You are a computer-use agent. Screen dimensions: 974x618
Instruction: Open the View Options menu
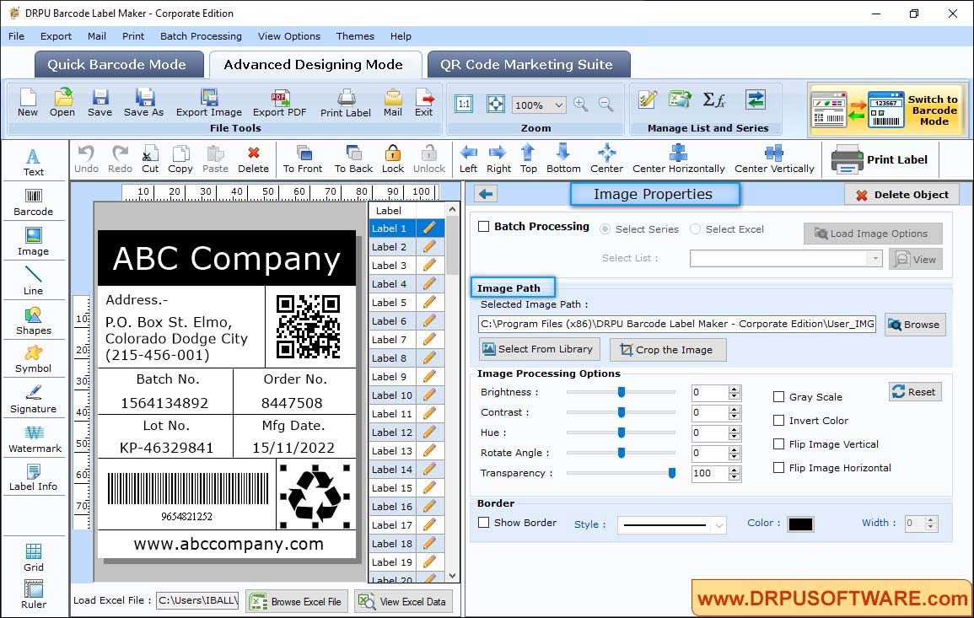coord(289,36)
